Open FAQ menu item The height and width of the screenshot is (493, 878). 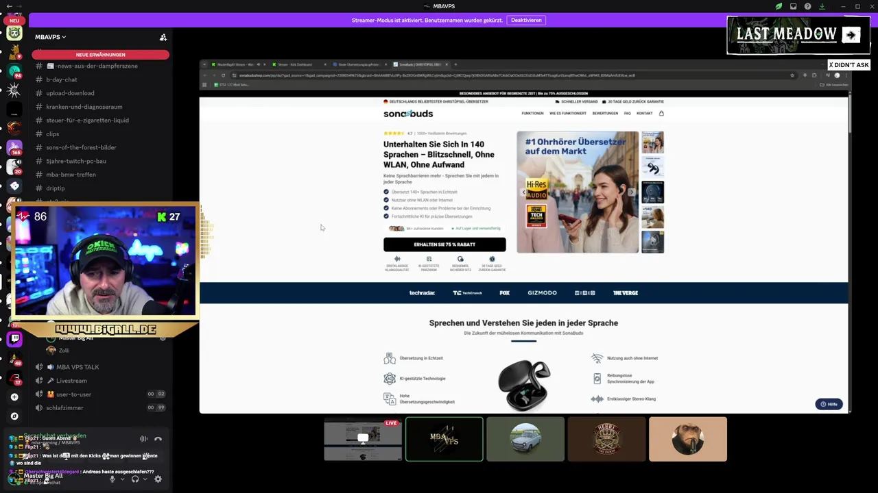coord(627,113)
